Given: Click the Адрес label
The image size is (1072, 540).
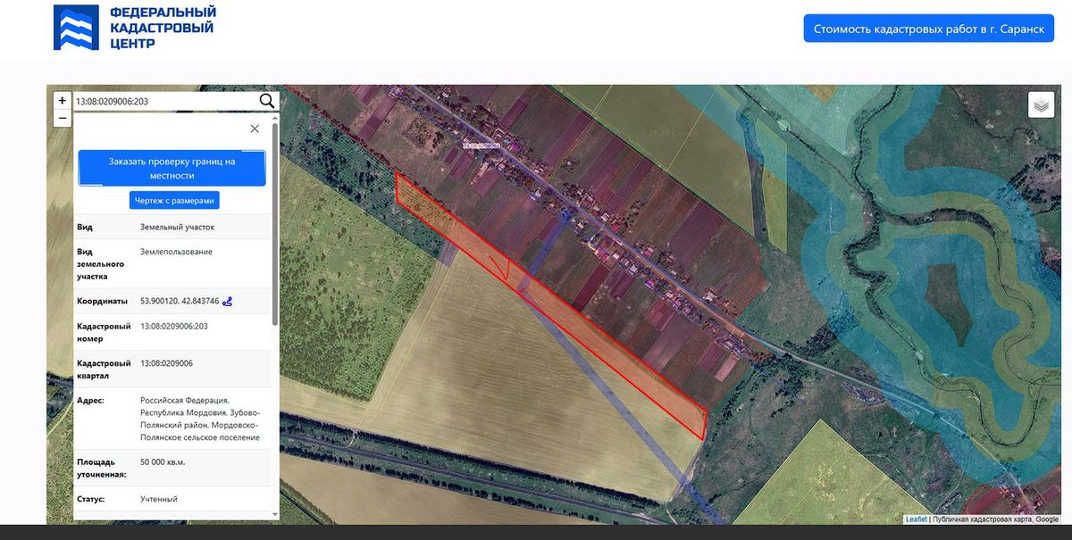Looking at the screenshot, I should 90,401.
